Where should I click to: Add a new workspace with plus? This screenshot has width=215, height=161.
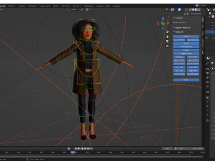[x=123, y=6]
